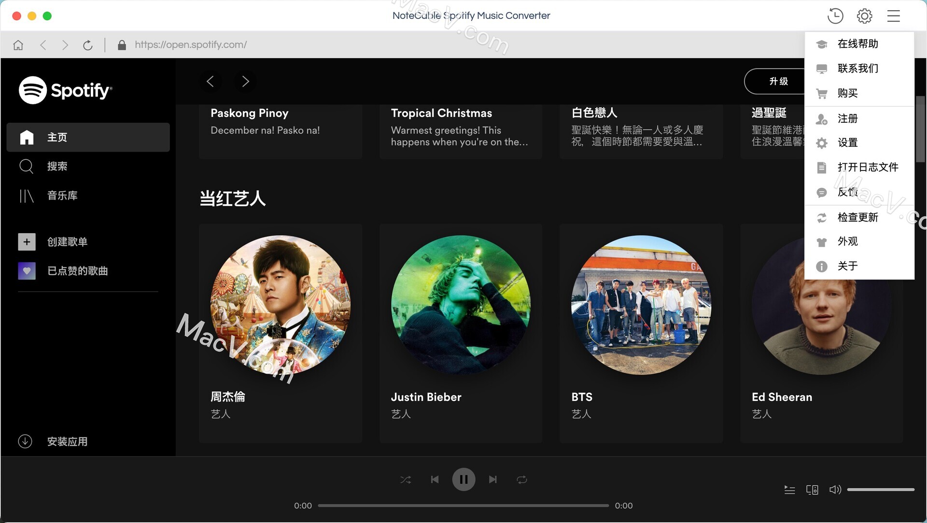Pause playback with center button

pyautogui.click(x=463, y=480)
